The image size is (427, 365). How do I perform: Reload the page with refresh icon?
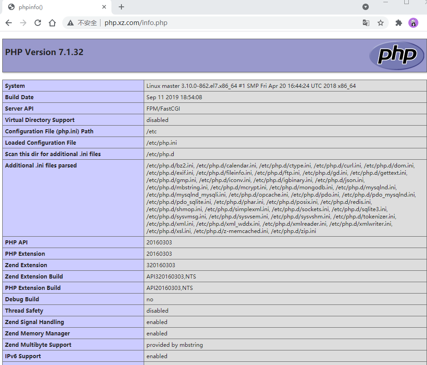coord(38,23)
